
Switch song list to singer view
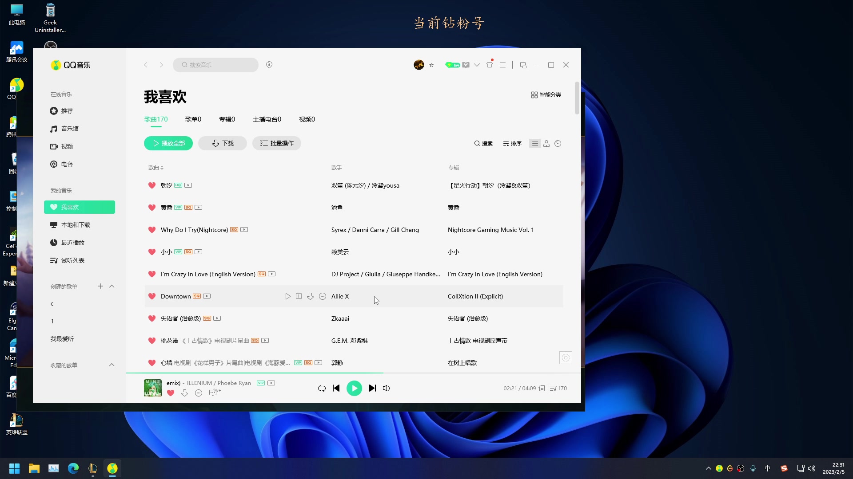(x=546, y=143)
